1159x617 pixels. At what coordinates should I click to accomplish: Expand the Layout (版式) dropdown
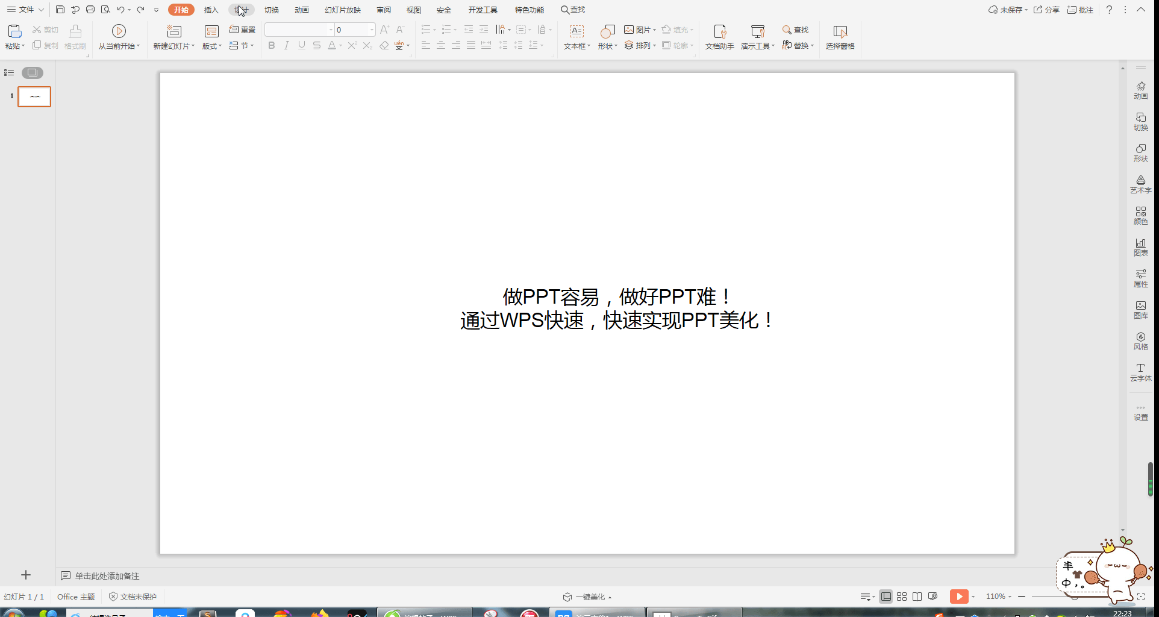click(212, 46)
